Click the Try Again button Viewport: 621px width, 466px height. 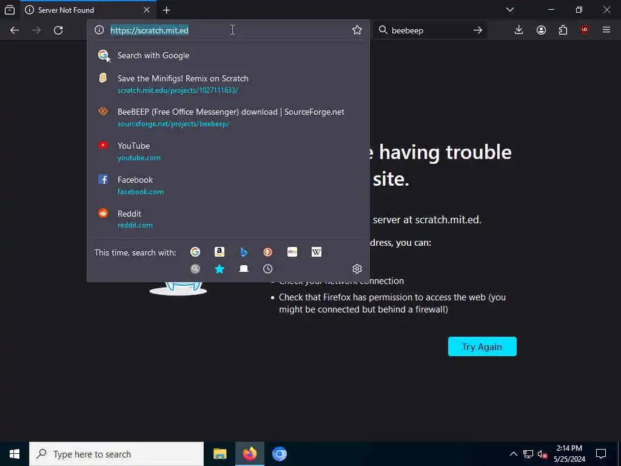(482, 346)
